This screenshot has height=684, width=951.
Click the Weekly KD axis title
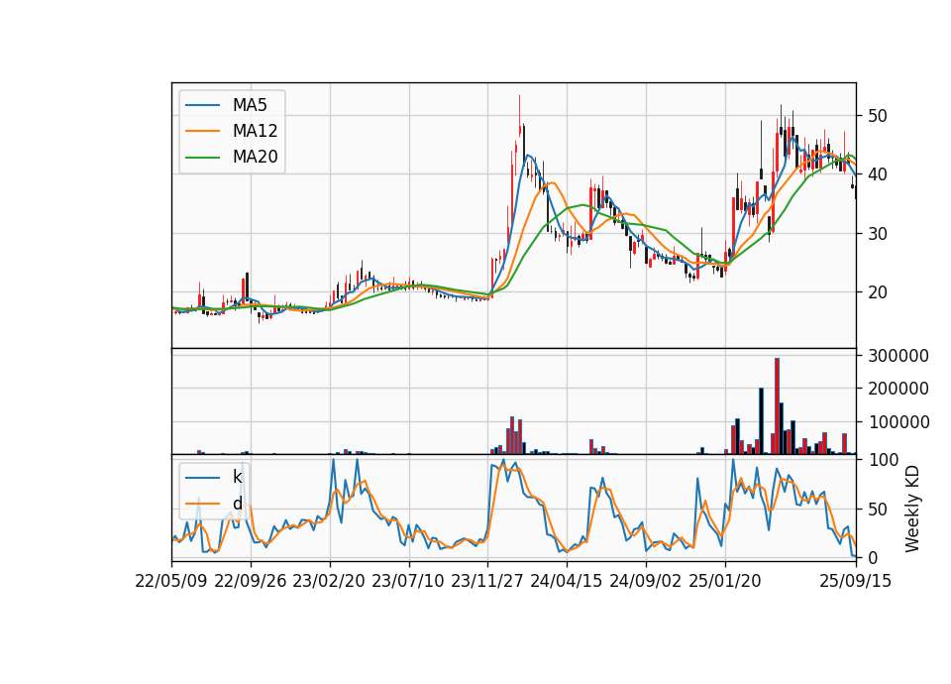(x=911, y=509)
